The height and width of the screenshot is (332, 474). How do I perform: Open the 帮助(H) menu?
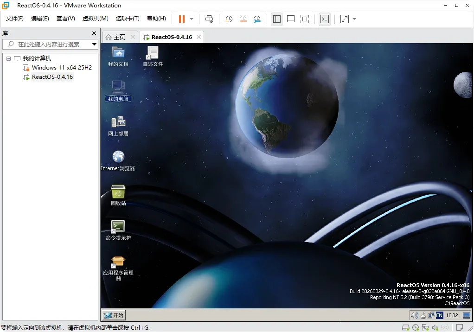coord(156,19)
